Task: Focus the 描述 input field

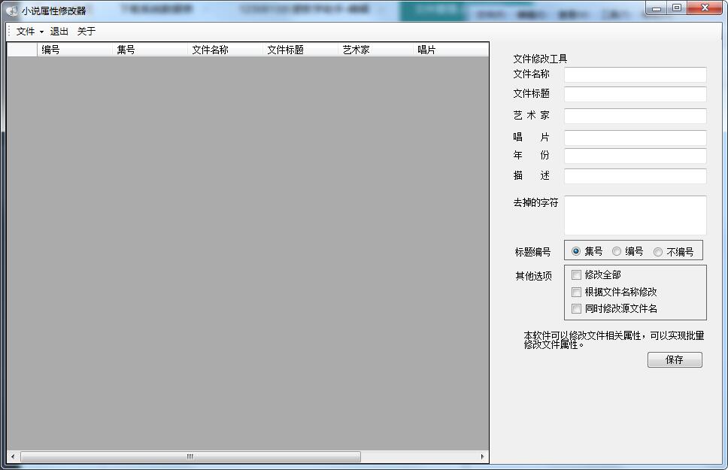Action: (x=635, y=176)
